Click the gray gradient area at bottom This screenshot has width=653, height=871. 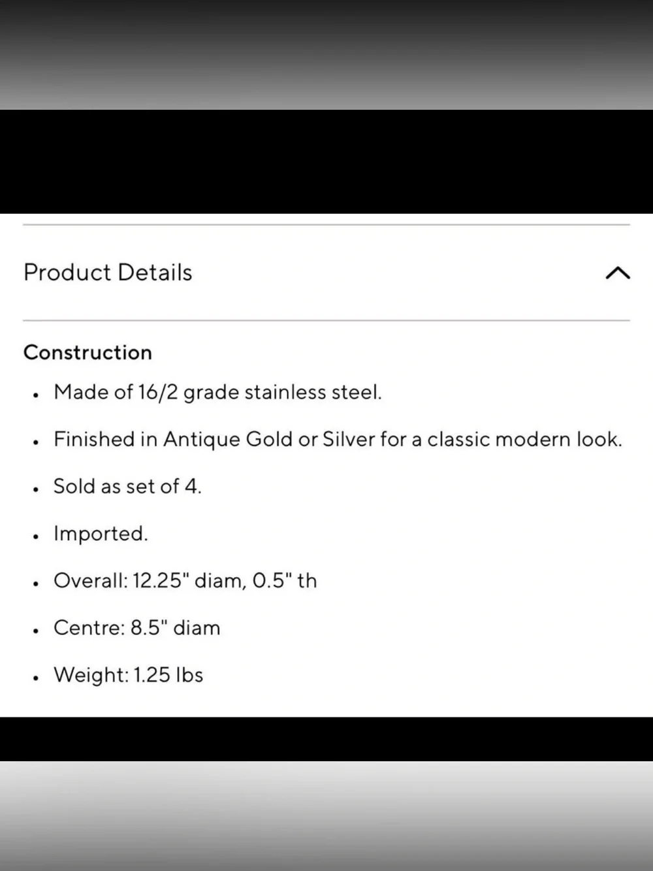[x=326, y=816]
